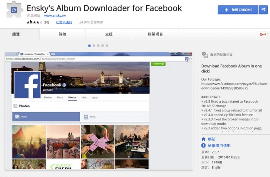The height and width of the screenshot is (177, 270).
Task: Select third carousel dot
Action: (98, 46)
